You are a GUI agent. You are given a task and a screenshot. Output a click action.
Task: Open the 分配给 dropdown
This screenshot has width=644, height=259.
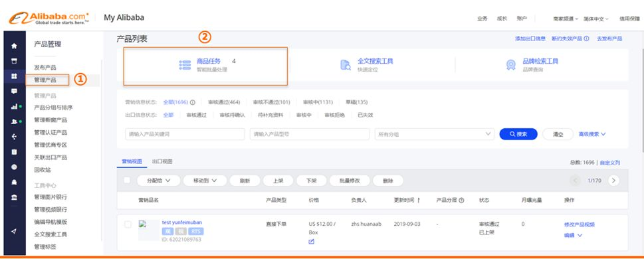pyautogui.click(x=159, y=181)
